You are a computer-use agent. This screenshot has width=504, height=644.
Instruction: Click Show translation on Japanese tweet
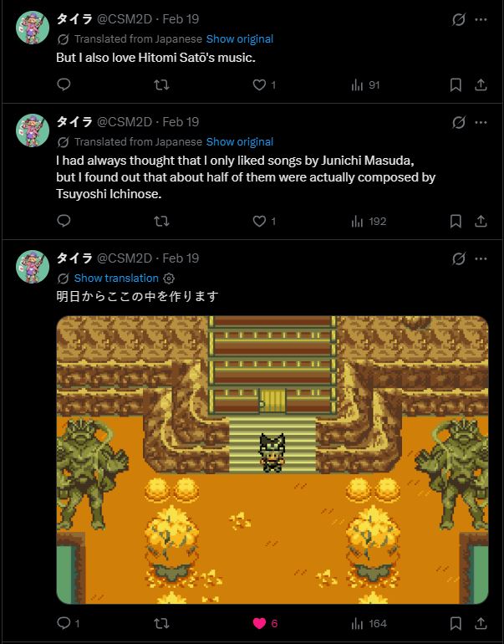tap(116, 278)
